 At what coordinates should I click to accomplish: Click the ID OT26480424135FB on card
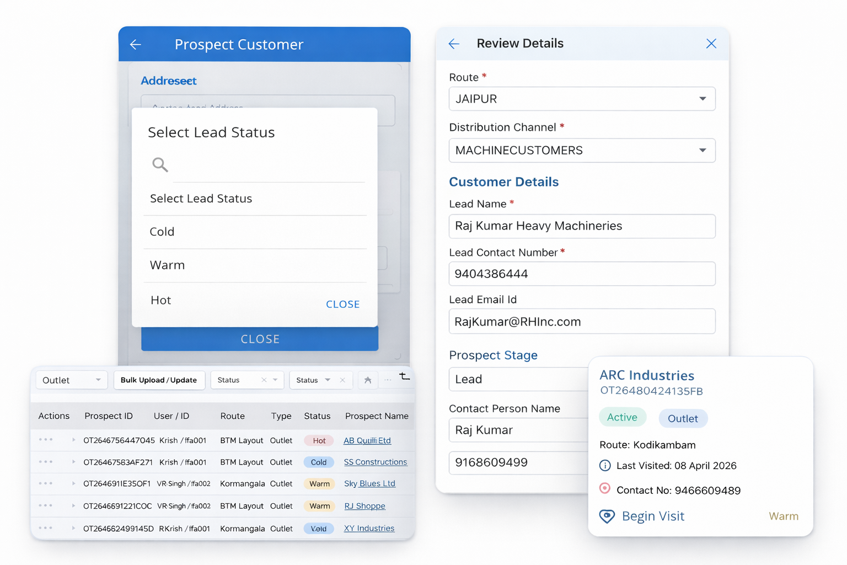651,391
